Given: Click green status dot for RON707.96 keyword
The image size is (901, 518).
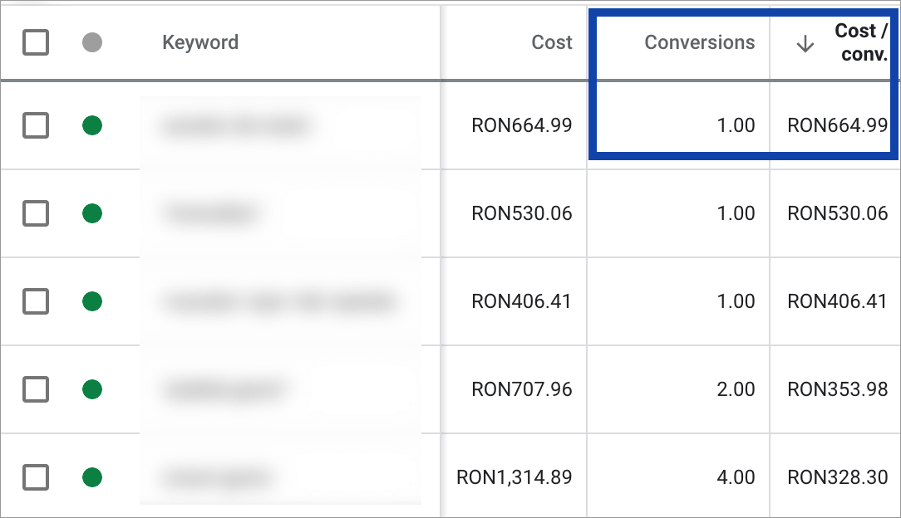Looking at the screenshot, I should pos(92,389).
